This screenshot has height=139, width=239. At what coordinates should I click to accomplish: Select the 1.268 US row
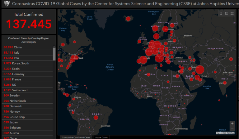point(27,85)
